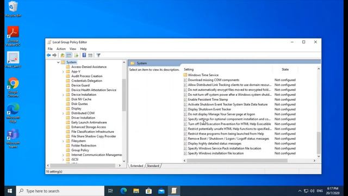Open the Help menu
This screenshot has height=196, width=348.
(83, 49)
